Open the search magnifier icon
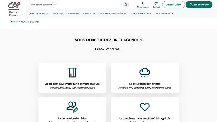Screen dimensions: 217x122 point(126,5)
